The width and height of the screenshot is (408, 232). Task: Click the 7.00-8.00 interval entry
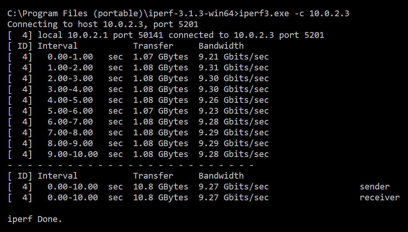pos(70,133)
